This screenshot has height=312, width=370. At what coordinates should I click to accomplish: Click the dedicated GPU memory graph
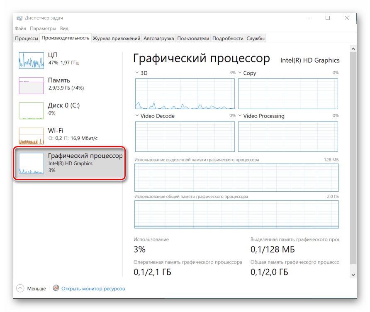point(236,178)
